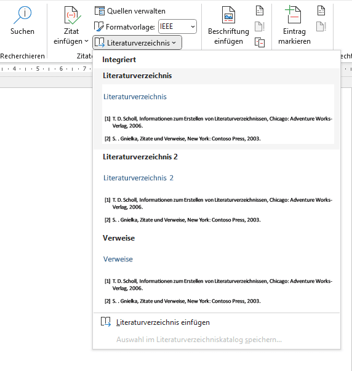The height and width of the screenshot is (371, 352).
Task: Select the Verweise built-in preview
Action: tap(217, 271)
